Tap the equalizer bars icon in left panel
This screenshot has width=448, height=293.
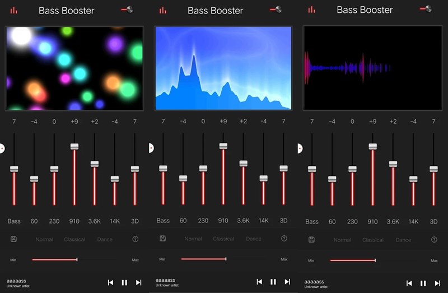tap(13, 11)
